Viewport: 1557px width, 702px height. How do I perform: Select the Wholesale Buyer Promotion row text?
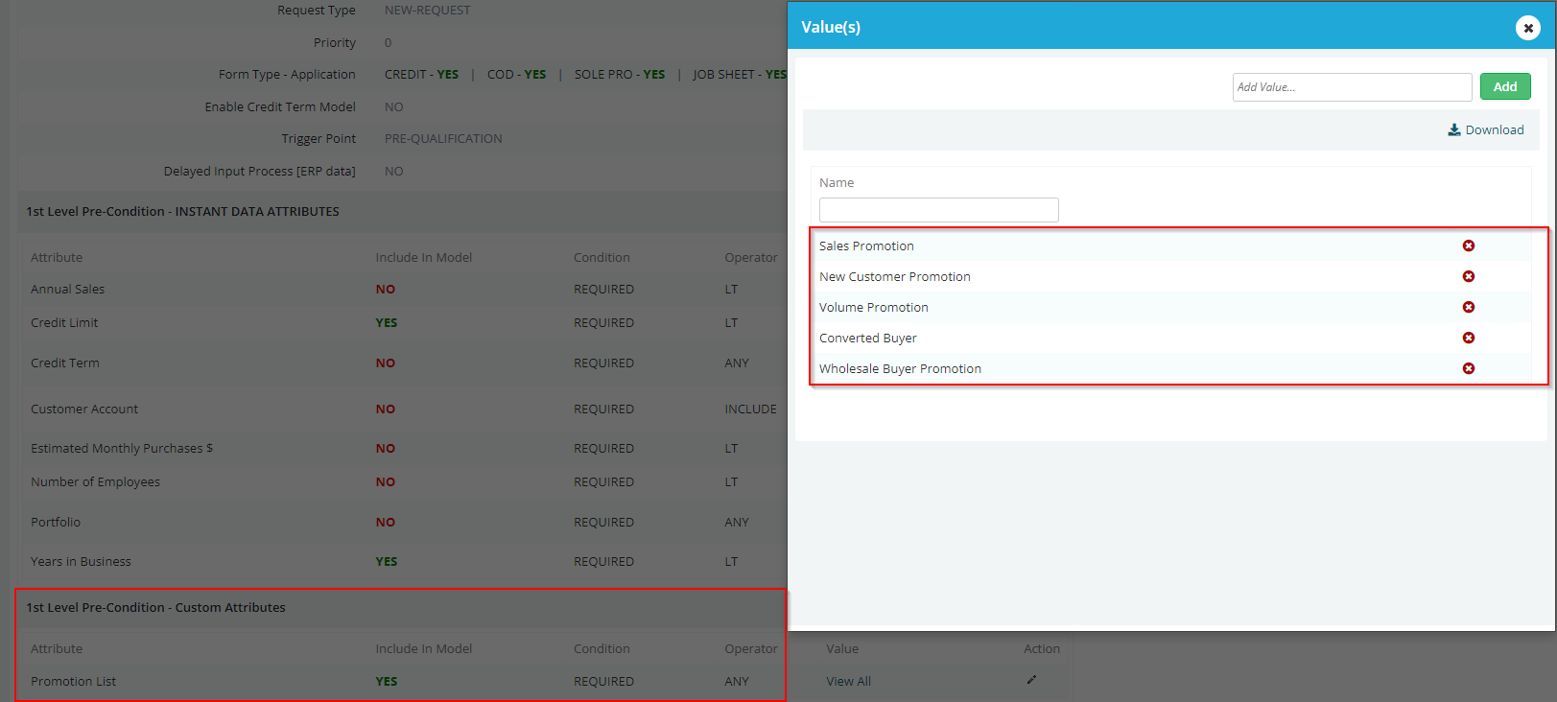coord(900,368)
